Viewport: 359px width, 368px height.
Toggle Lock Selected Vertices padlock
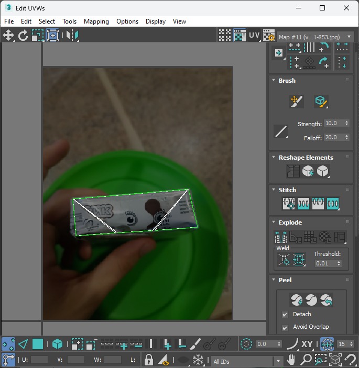pyautogui.click(x=148, y=360)
